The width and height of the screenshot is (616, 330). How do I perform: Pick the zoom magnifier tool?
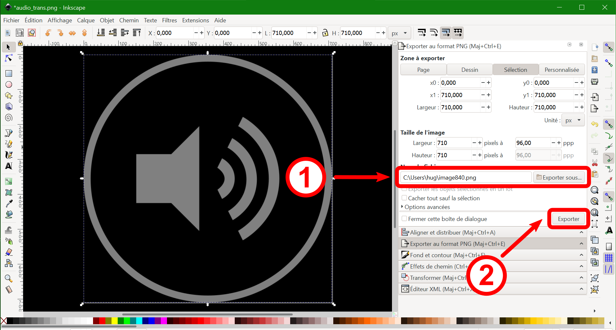pos(9,278)
